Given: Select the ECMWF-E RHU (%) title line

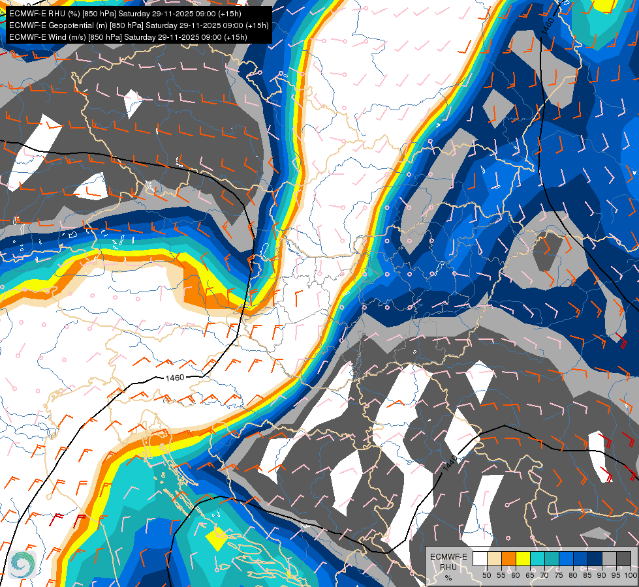Looking at the screenshot, I should pos(125,14).
